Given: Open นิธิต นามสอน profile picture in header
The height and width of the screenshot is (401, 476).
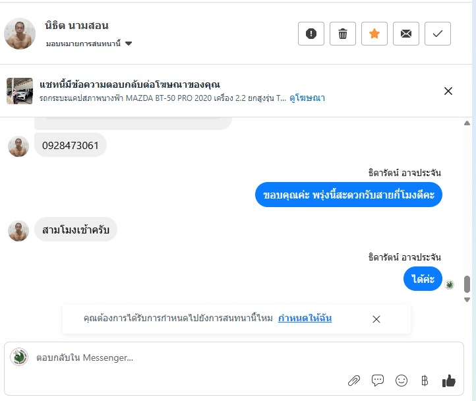Looking at the screenshot, I should tap(20, 34).
